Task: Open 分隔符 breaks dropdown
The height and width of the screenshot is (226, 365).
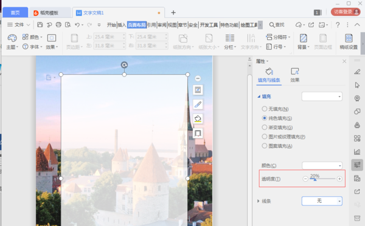Action: [x=278, y=37]
